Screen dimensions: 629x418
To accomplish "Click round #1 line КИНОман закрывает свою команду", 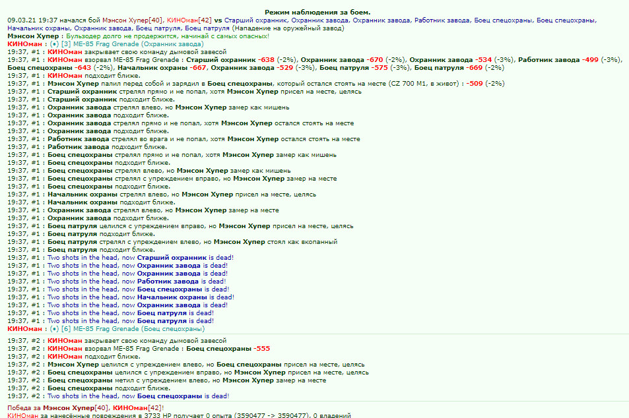I will click(x=117, y=51).
